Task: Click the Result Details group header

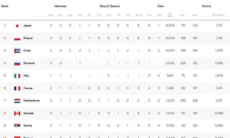Action: [x=110, y=6]
